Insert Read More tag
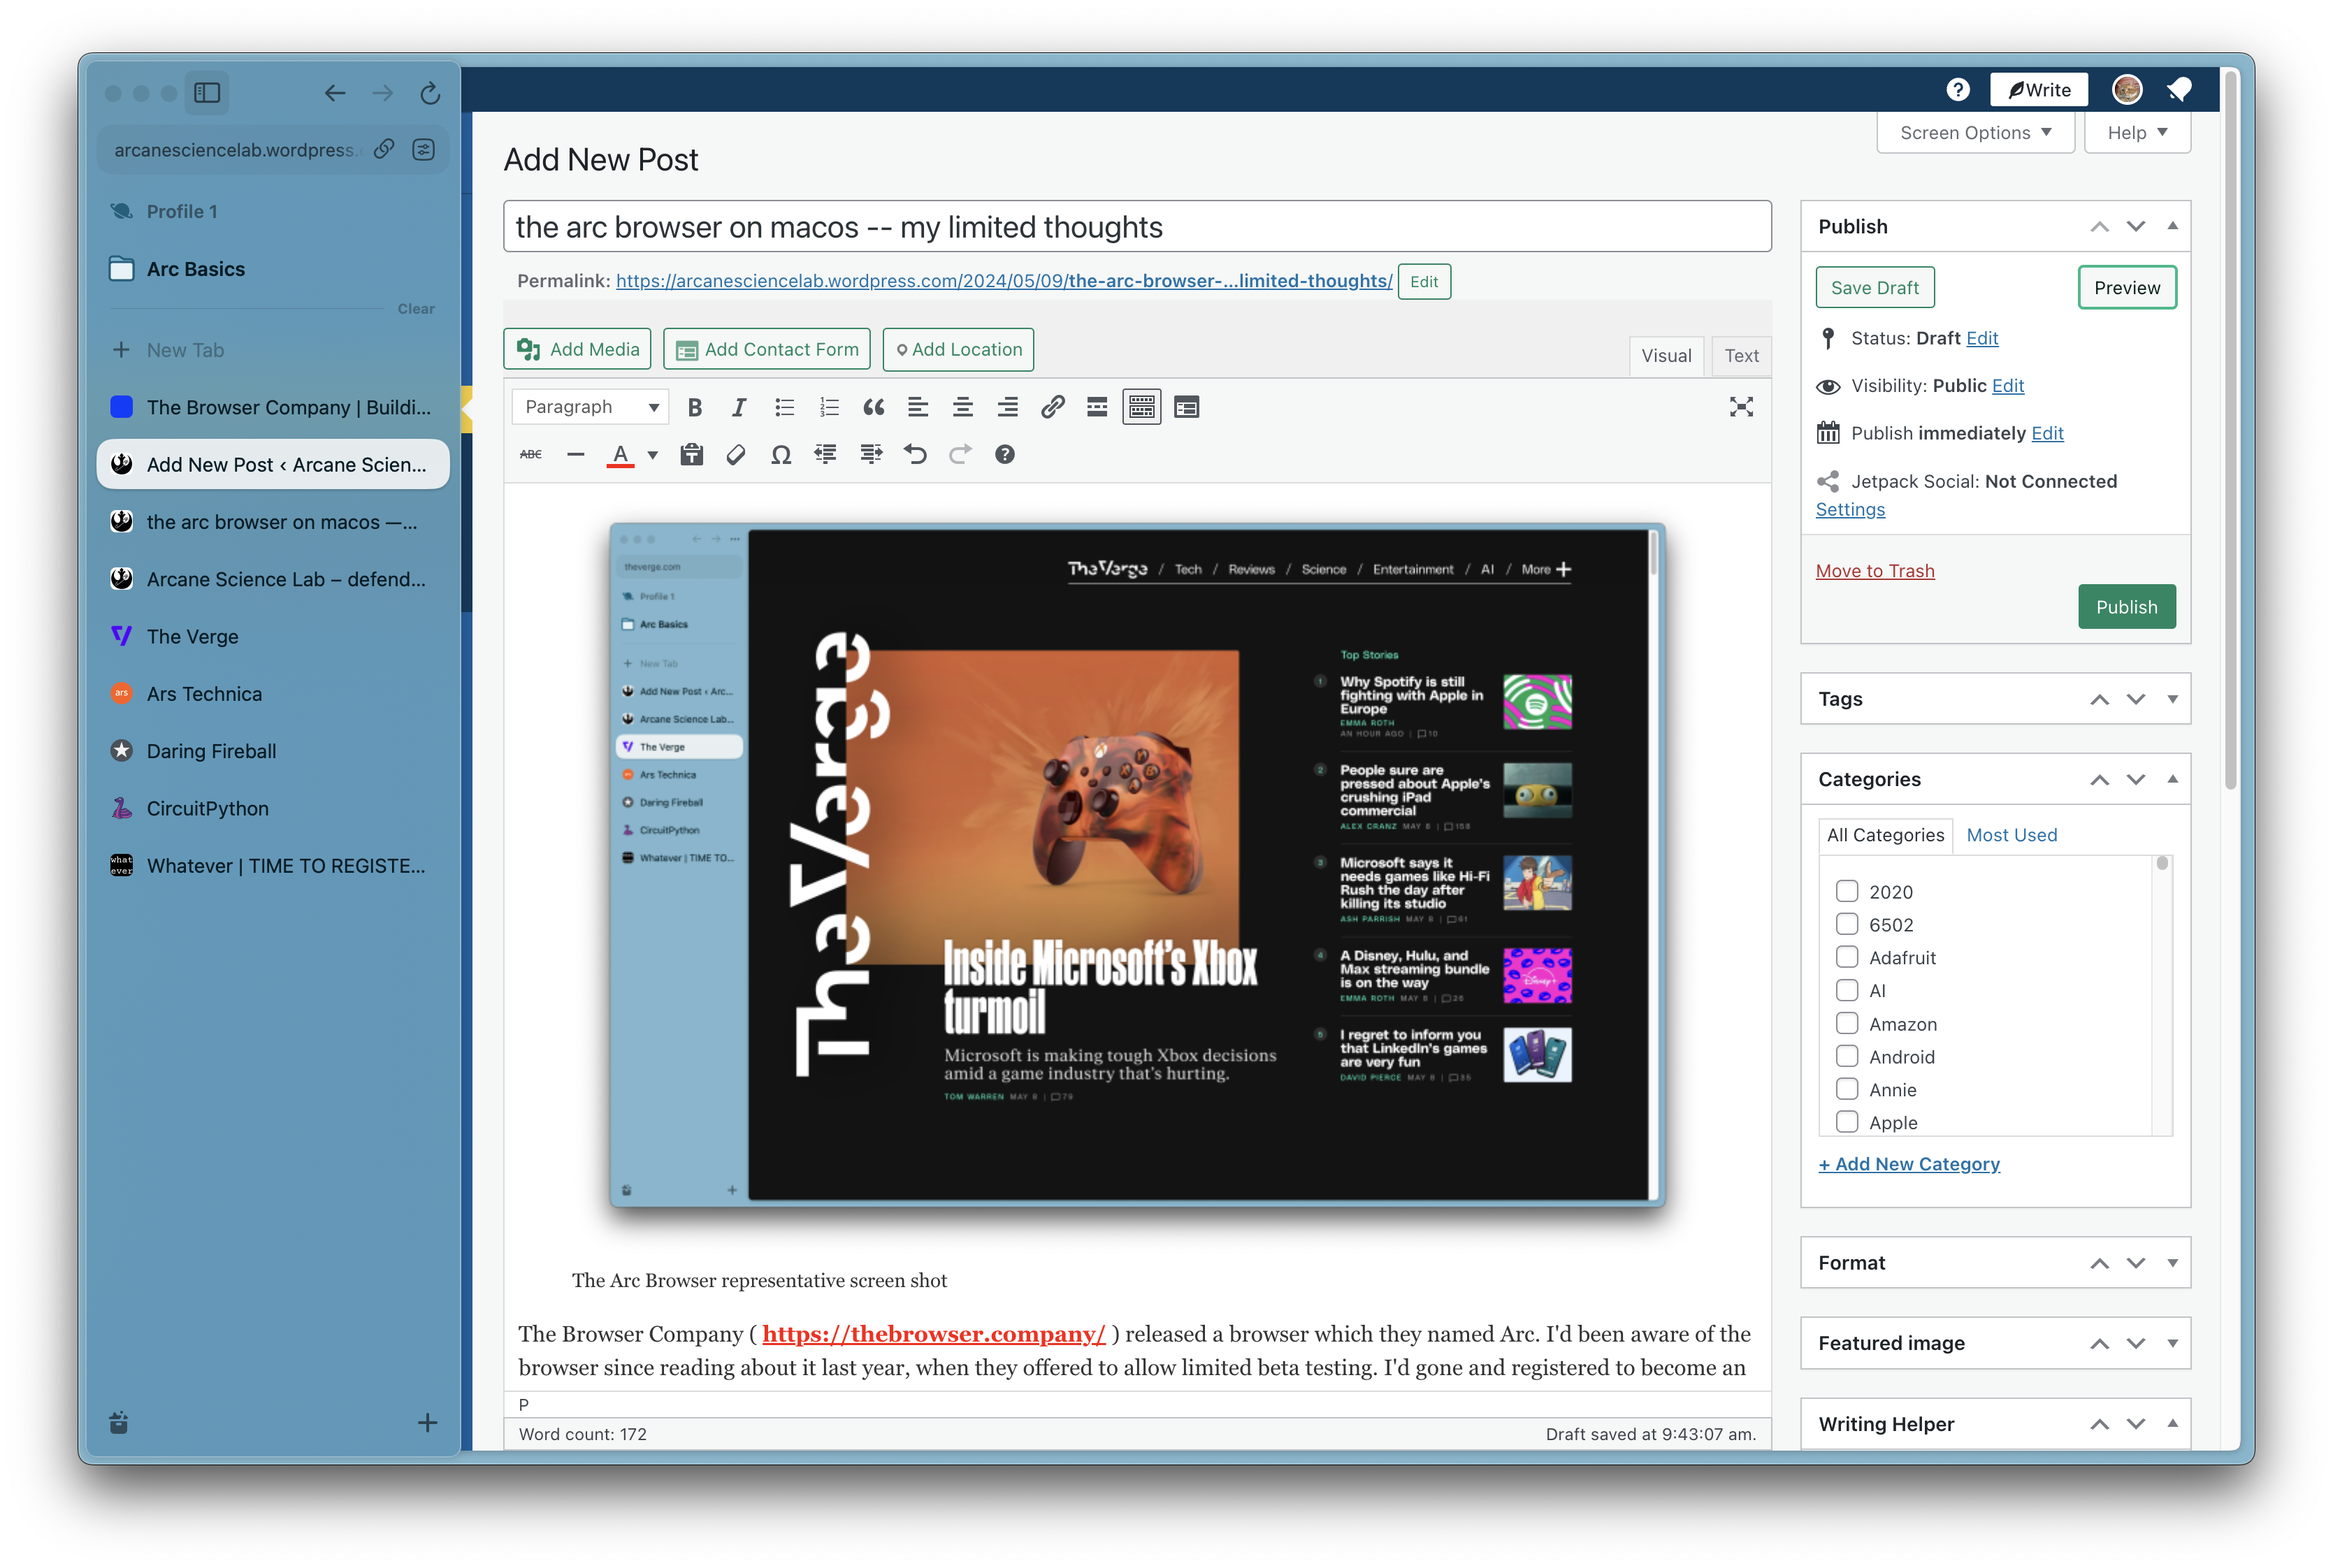The image size is (2333, 1568). (1097, 407)
